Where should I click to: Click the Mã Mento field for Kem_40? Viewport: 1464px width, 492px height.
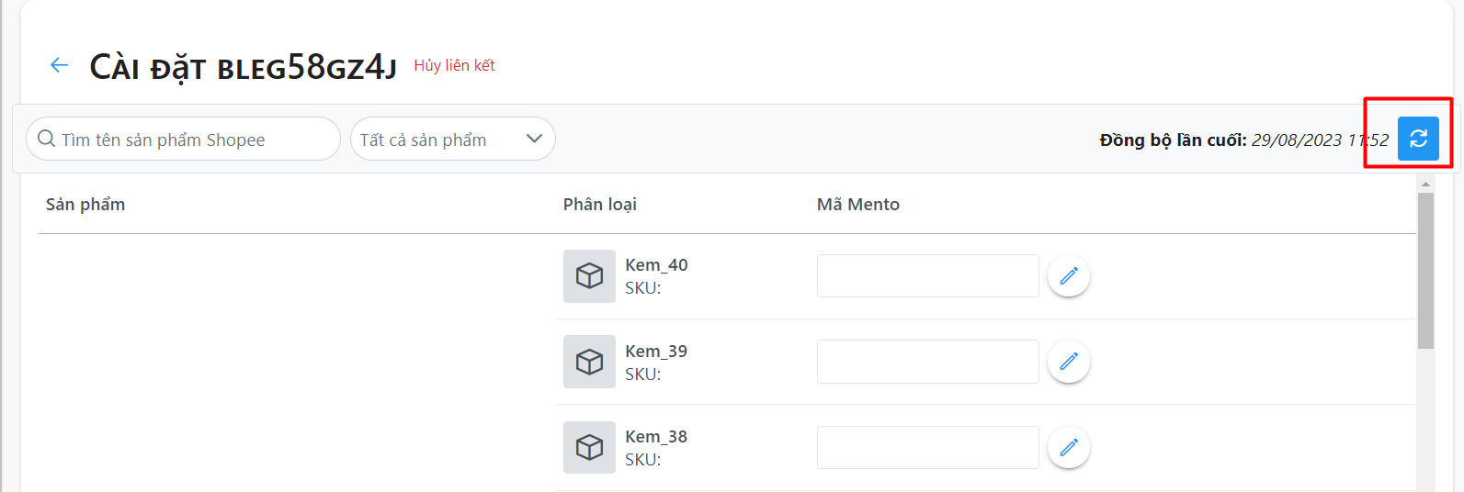[x=927, y=276]
